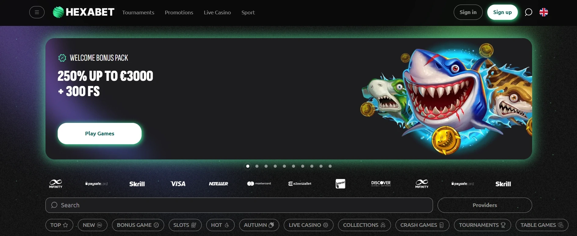Select the TOP games category
This screenshot has width=577, height=236.
click(59, 225)
